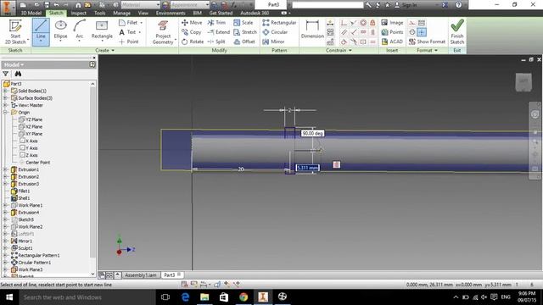Click Finish Sketch checkmark
Screen dimensions: 543x305
tap(457, 31)
